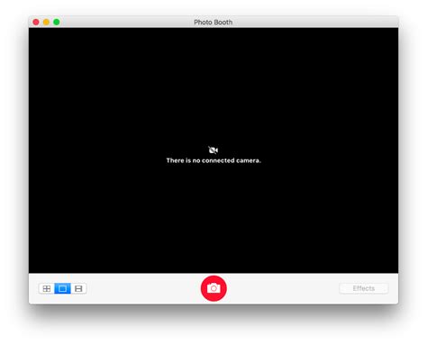Select the four-quick-pictures grid mode
This screenshot has height=345, width=427.
click(x=47, y=288)
